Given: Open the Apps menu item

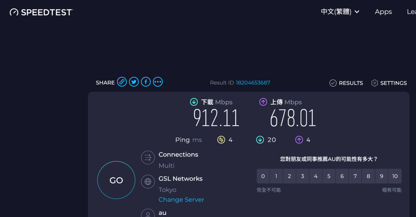Looking at the screenshot, I should (x=383, y=12).
